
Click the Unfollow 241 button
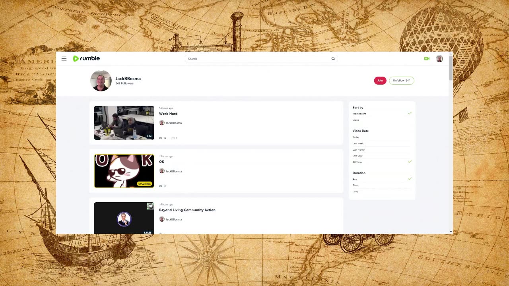(402, 81)
